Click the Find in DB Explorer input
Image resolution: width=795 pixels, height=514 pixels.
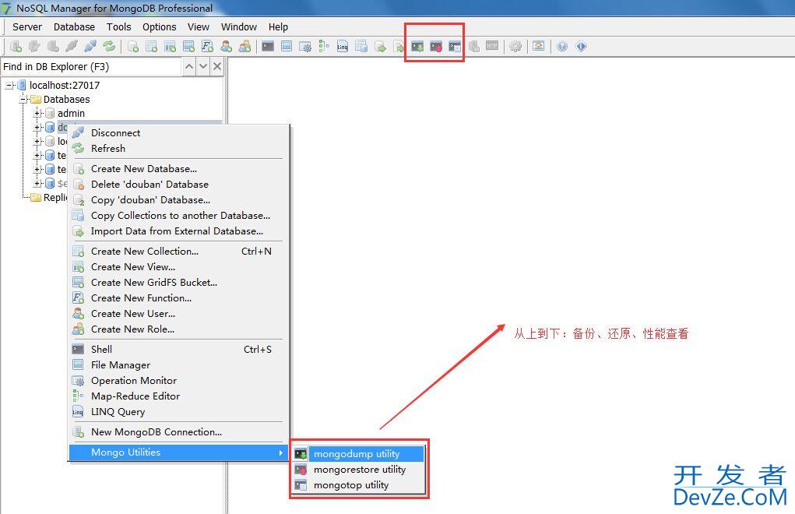91,66
